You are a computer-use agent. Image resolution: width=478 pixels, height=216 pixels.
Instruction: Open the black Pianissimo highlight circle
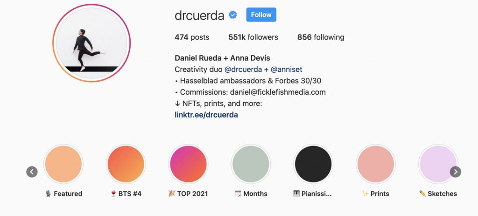tap(313, 164)
